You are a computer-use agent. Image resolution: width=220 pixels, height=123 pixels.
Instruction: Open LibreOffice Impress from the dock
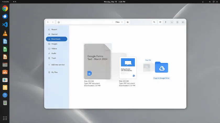[x=5, y=57]
